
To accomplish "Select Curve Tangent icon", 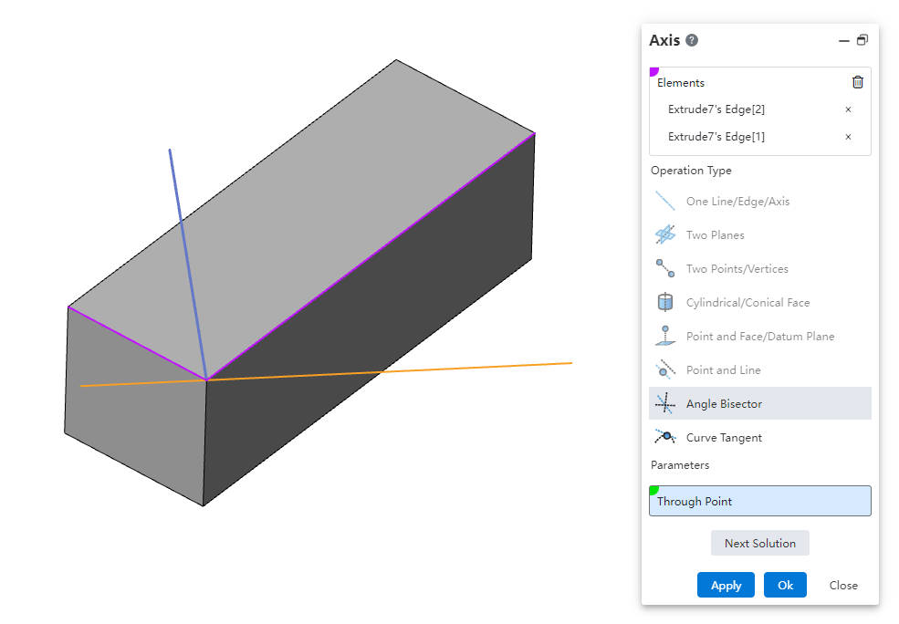I will pos(665,437).
